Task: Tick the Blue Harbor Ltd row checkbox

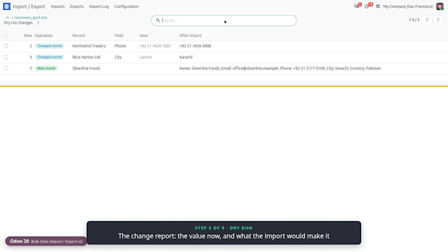Action: (x=6, y=57)
